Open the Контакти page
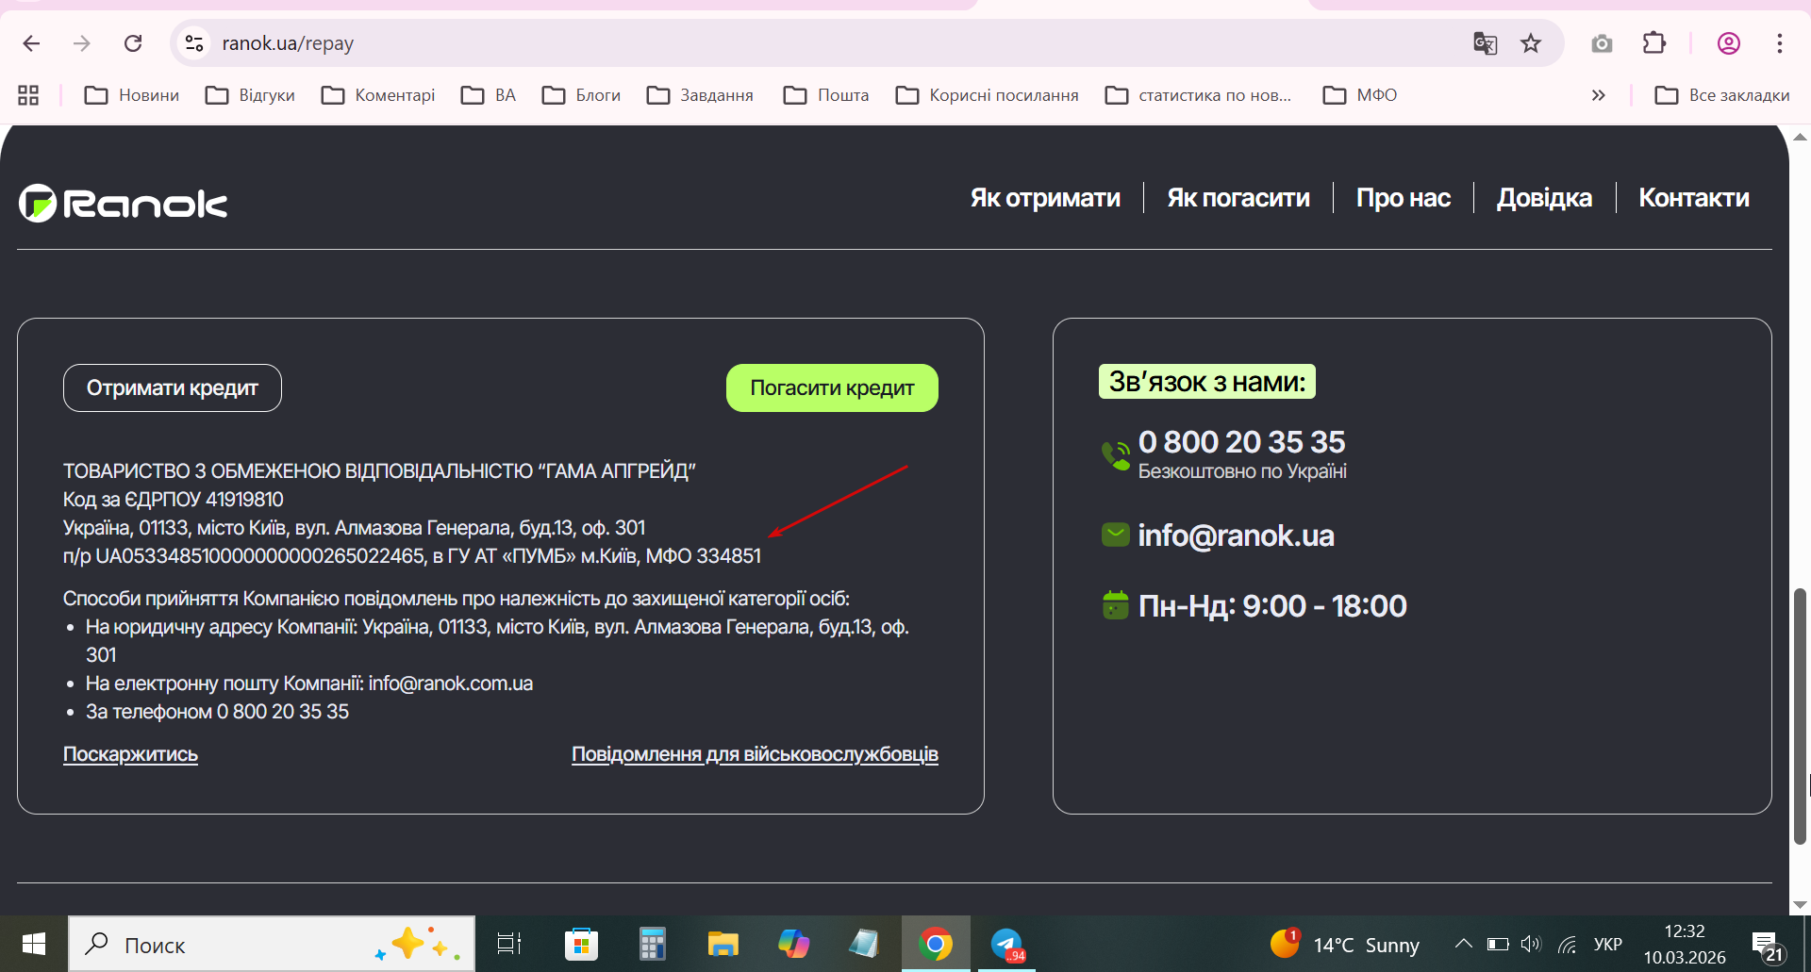The image size is (1811, 972). [x=1694, y=198]
